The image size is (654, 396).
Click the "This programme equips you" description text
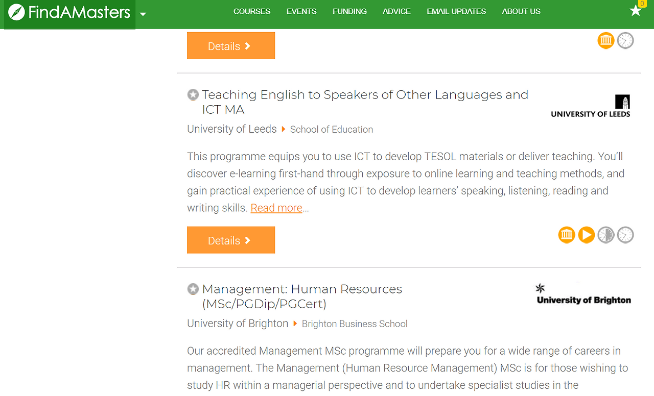pyautogui.click(x=406, y=182)
